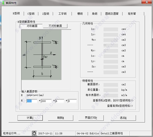Click the 截面面积 result field
Image resolution: width=153 pixels, height=137 pixels.
[111, 85]
